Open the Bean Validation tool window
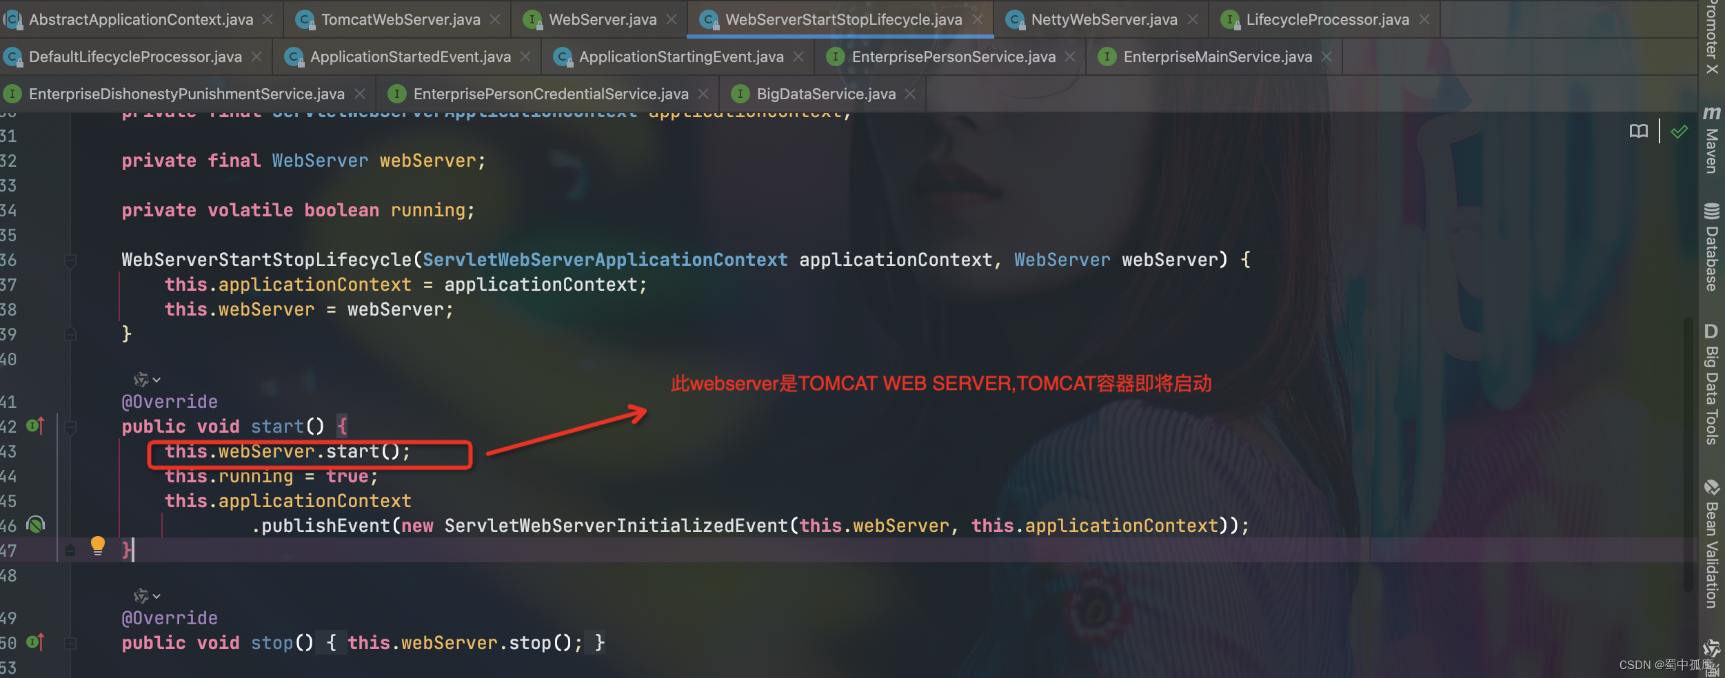Viewport: 1725px width, 678px height. [x=1711, y=544]
